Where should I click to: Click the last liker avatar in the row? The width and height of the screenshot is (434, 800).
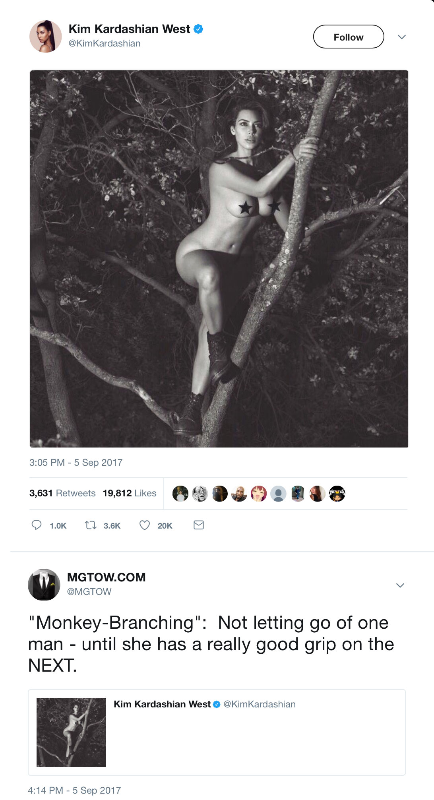[337, 494]
